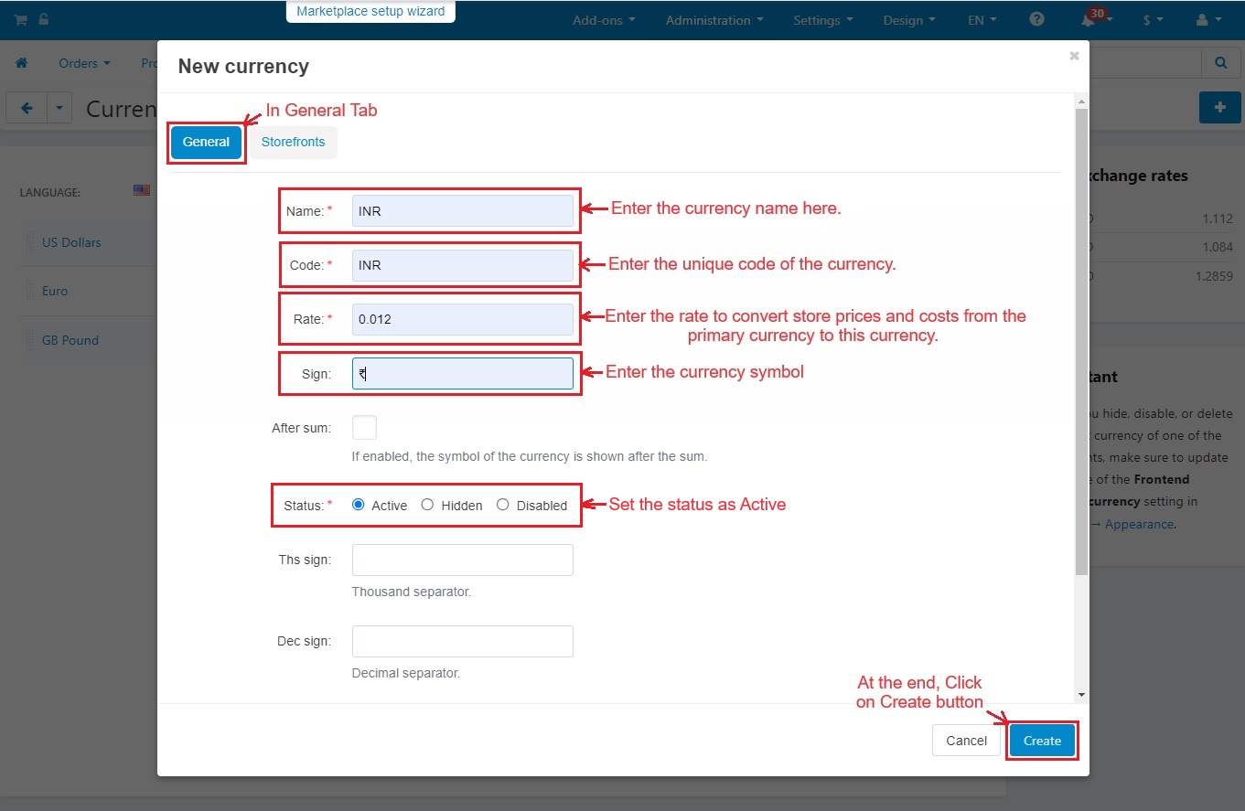Open the US Dollars currency
The height and width of the screenshot is (811, 1245).
(x=71, y=242)
